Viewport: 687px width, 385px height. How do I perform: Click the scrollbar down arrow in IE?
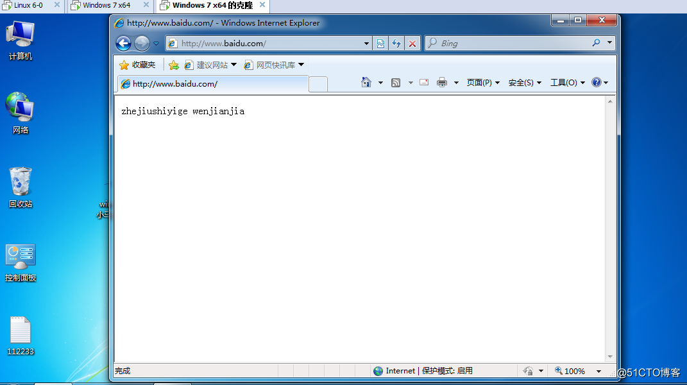pyautogui.click(x=610, y=357)
